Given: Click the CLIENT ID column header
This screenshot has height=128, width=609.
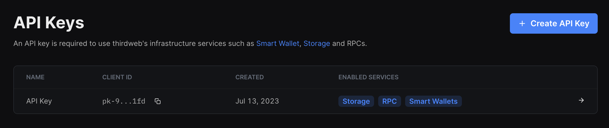Looking at the screenshot, I should click(117, 77).
